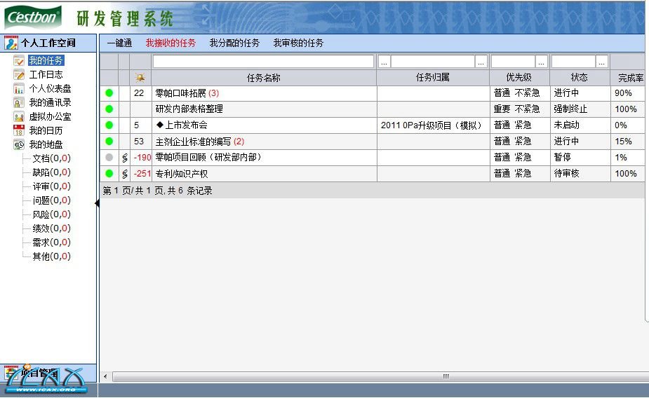This screenshot has width=649, height=398.
Task: Switch to 我审核的任务 tab
Action: 298,43
